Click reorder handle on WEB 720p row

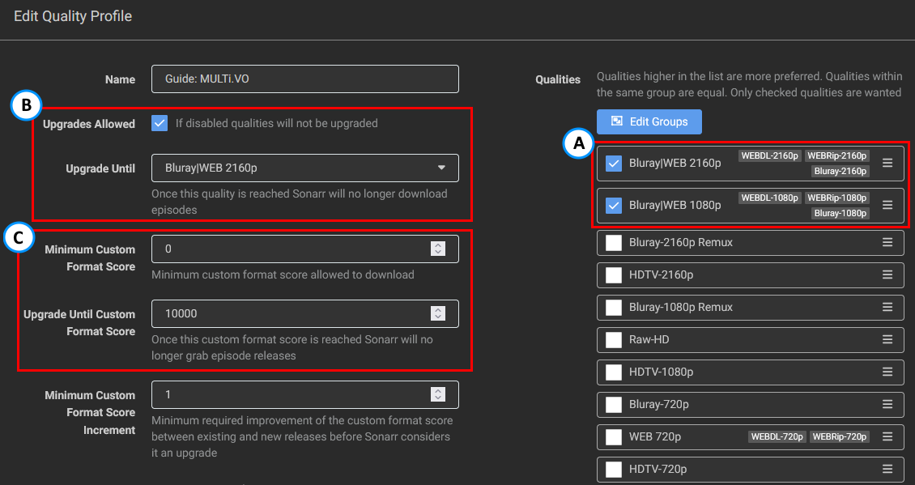click(887, 436)
